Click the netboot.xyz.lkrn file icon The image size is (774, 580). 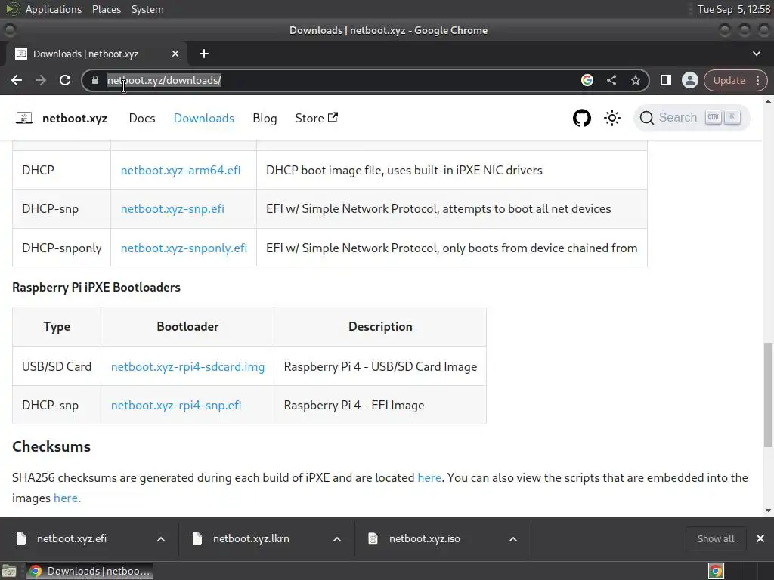tap(197, 538)
